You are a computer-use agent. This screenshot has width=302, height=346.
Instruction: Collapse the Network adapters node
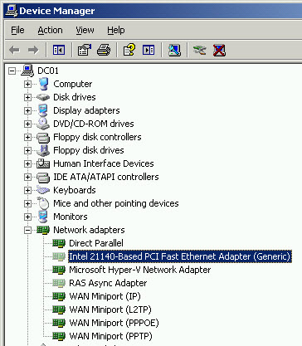(27, 230)
